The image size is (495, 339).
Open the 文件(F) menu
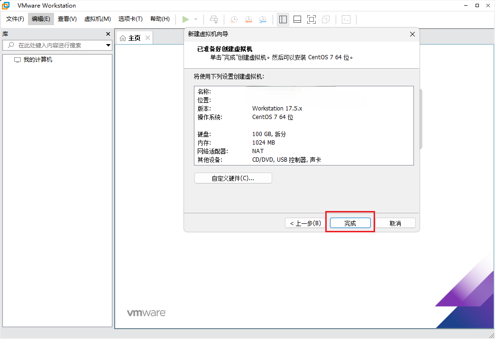point(15,19)
